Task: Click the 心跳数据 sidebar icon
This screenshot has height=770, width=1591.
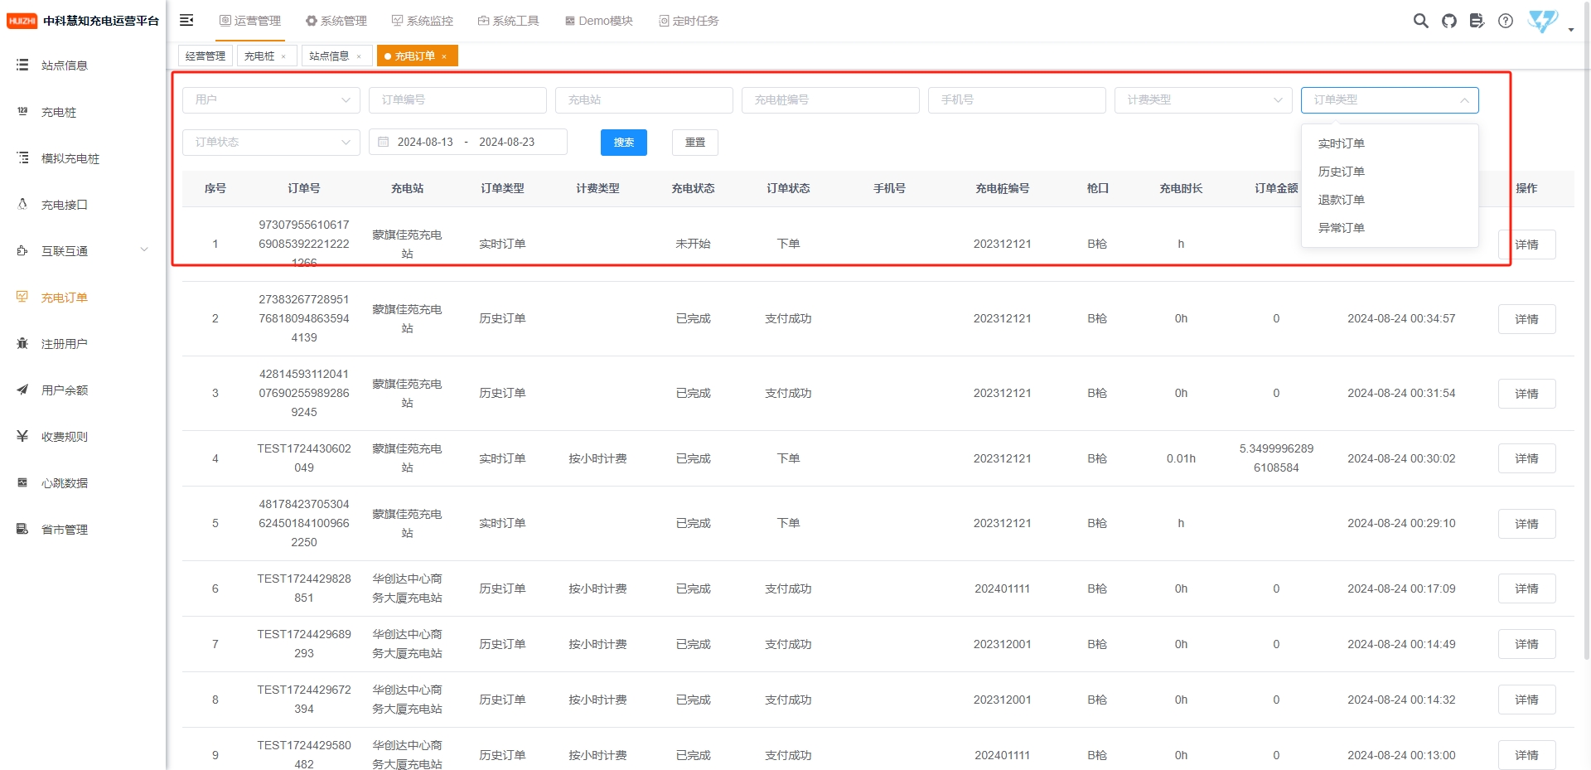Action: (x=22, y=482)
